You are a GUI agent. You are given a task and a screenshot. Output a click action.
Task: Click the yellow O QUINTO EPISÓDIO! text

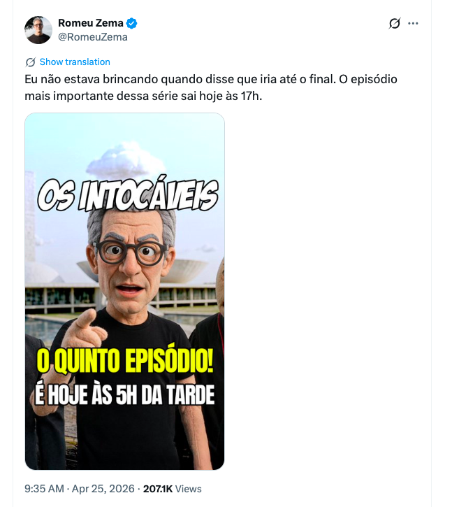pyautogui.click(x=124, y=361)
